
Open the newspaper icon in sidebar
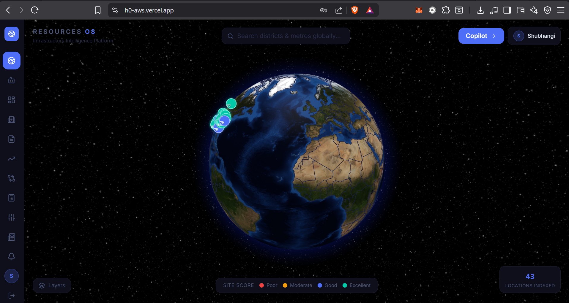11,237
